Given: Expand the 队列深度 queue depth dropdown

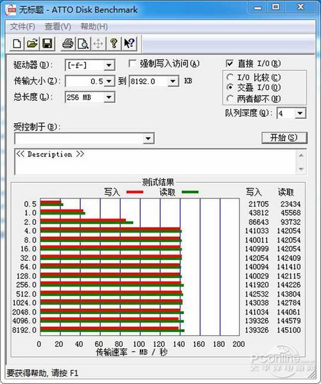Looking at the screenshot, I should [x=300, y=114].
